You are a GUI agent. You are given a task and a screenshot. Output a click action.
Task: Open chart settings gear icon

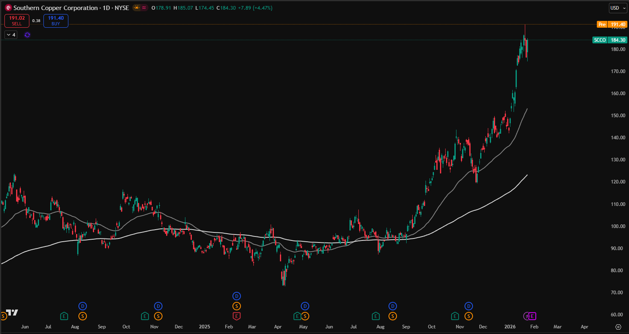[619, 327]
